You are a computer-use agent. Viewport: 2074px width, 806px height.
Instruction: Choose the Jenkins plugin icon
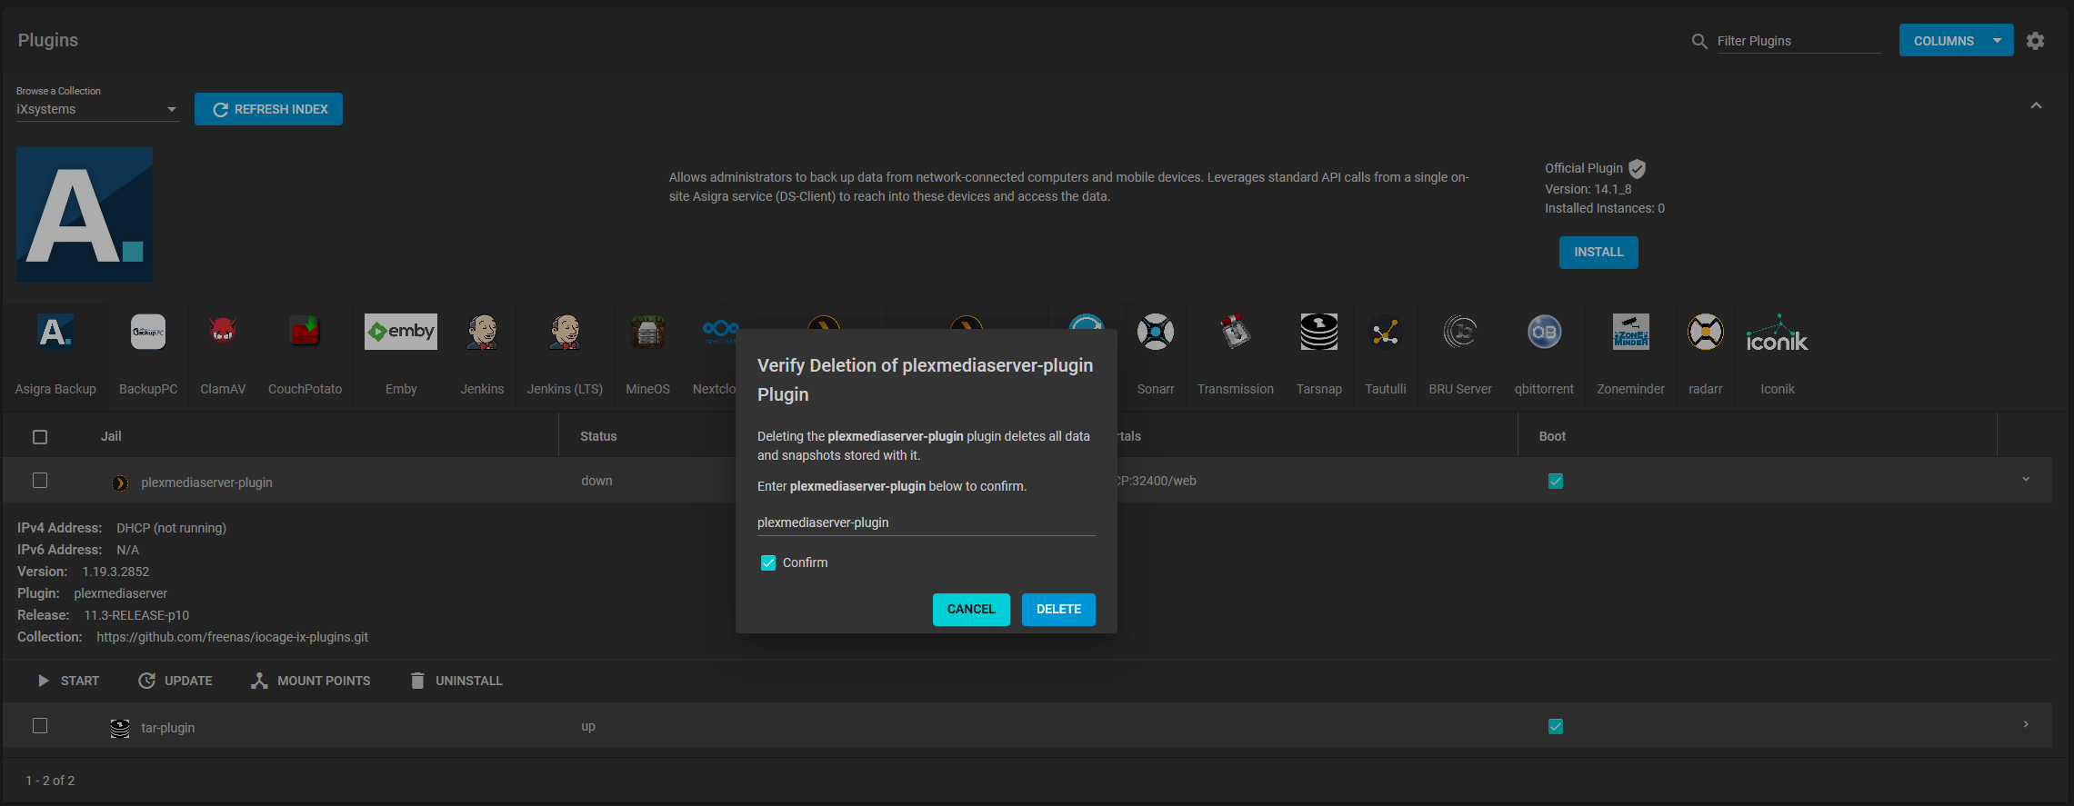coord(482,333)
